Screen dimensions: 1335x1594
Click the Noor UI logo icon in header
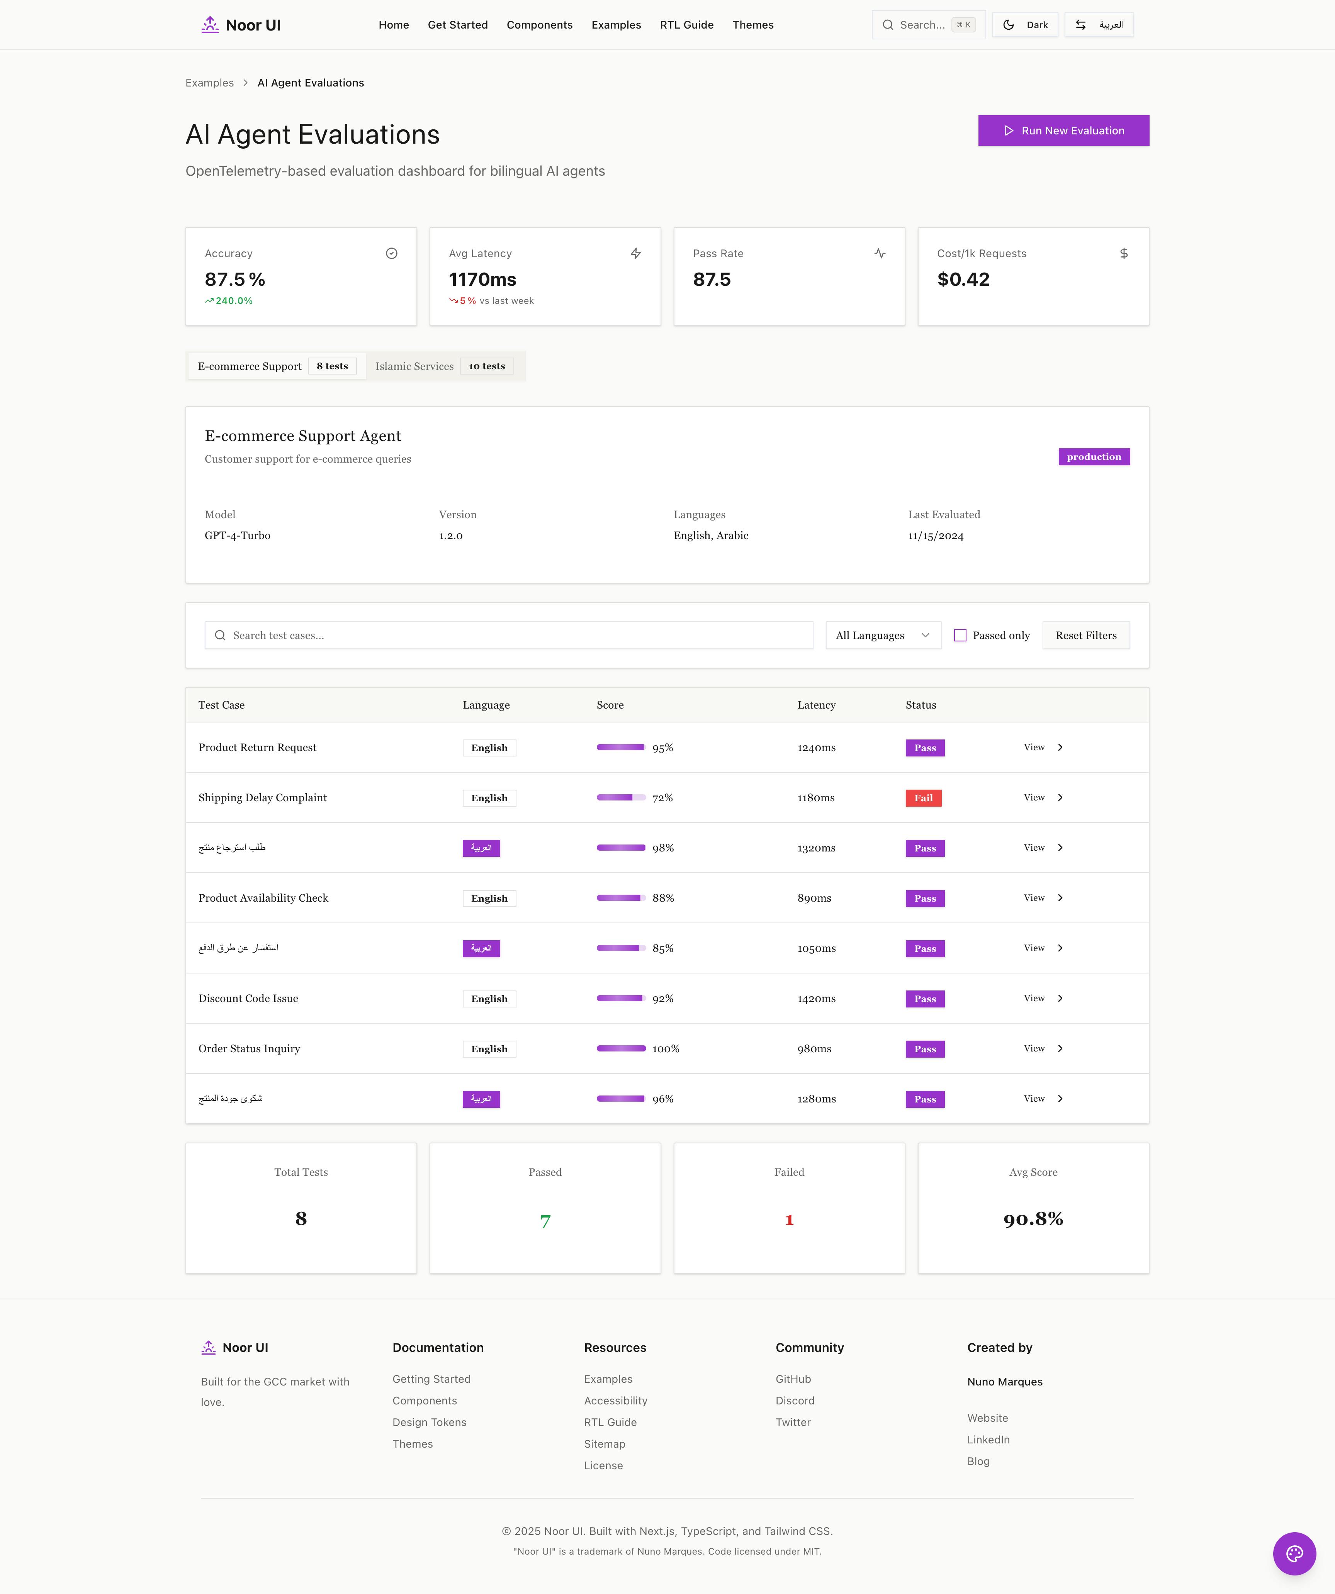click(x=210, y=25)
